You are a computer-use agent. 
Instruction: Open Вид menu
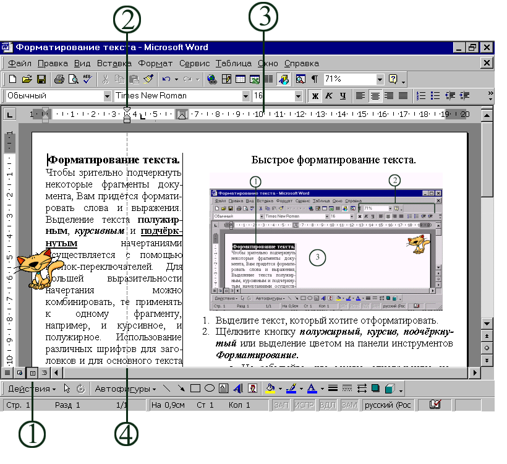[x=82, y=64]
